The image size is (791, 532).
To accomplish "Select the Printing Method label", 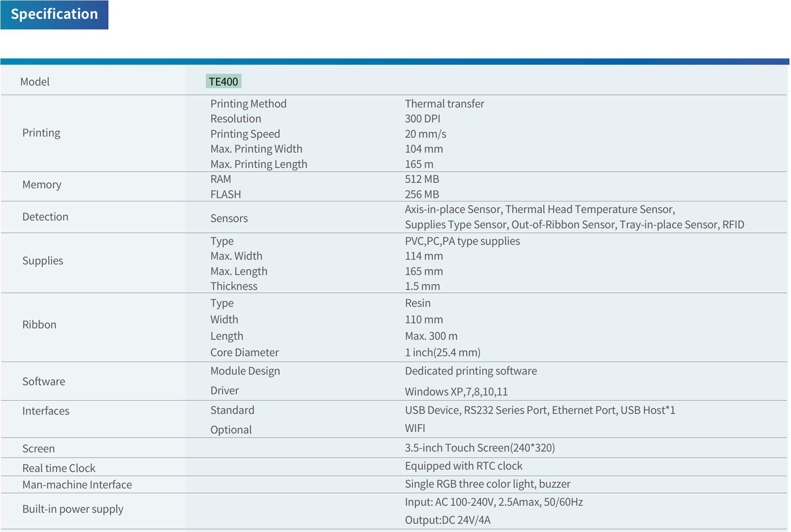I will [x=248, y=104].
